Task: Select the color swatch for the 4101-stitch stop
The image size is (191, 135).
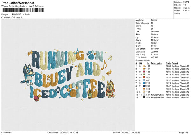Action: 144,66
